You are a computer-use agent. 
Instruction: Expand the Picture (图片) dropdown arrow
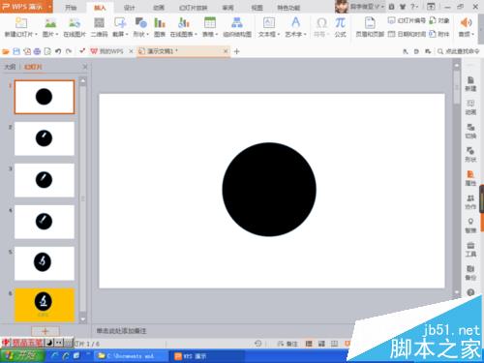pyautogui.click(x=57, y=34)
